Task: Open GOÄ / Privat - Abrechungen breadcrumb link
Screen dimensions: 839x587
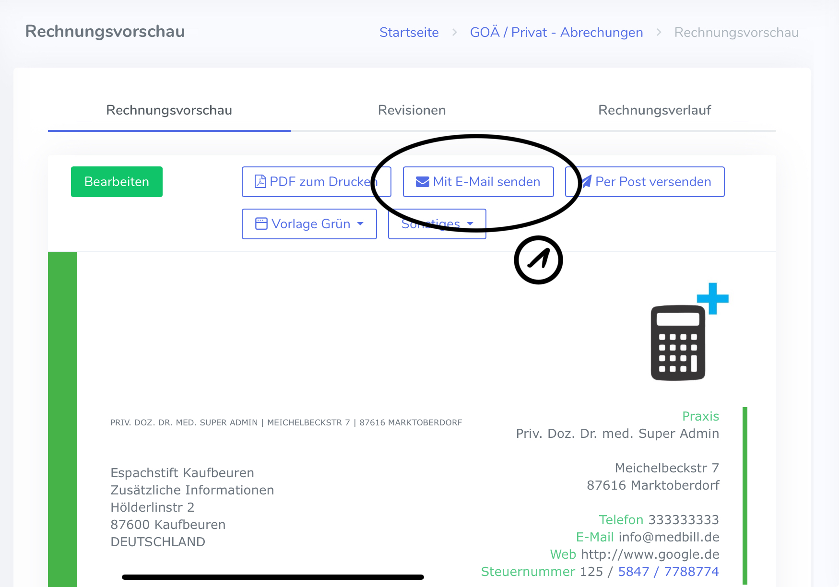Action: [556, 33]
